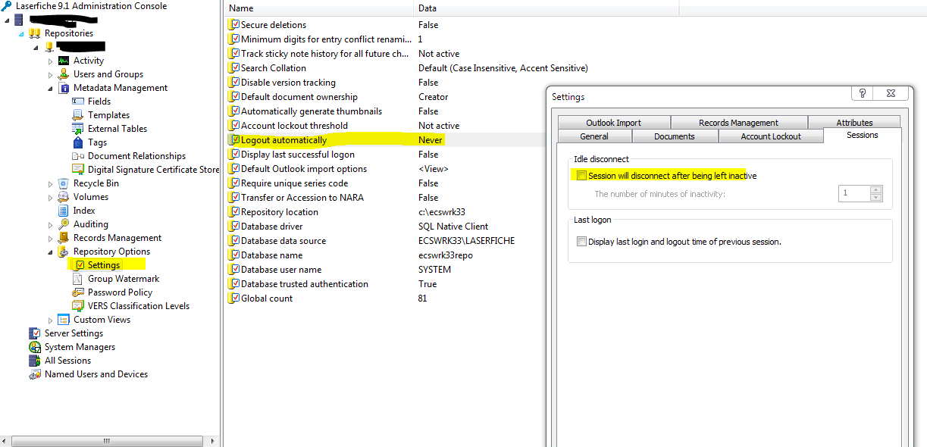Screen dimensions: 927x447
Task: Expand the Custom Views node
Action: click(51, 320)
